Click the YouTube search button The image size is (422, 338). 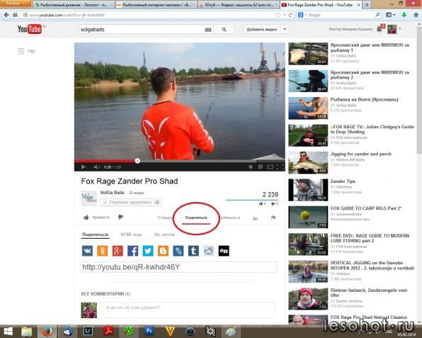coord(224,29)
